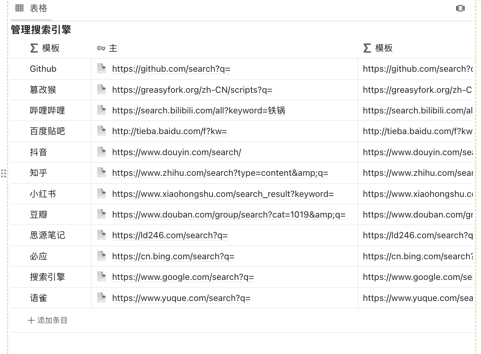Click the six-dot drag handle on the left edge
Screen dimensions: 481x354
click(4, 173)
